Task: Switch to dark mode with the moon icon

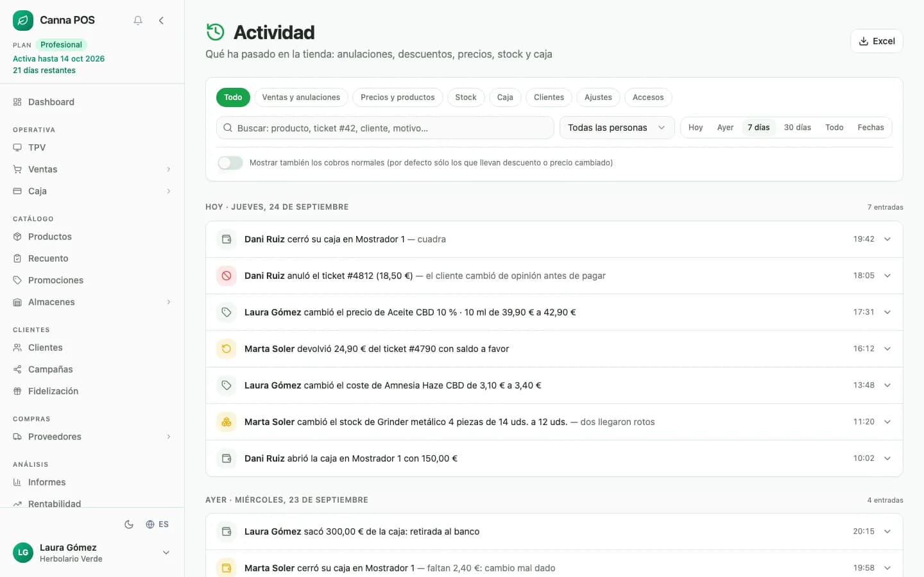Action: point(129,524)
